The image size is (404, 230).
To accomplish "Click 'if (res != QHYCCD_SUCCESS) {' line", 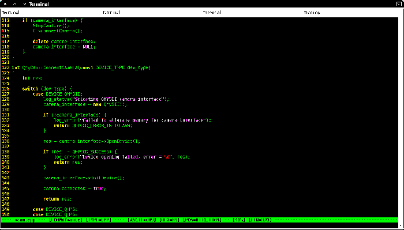I will [80, 152].
